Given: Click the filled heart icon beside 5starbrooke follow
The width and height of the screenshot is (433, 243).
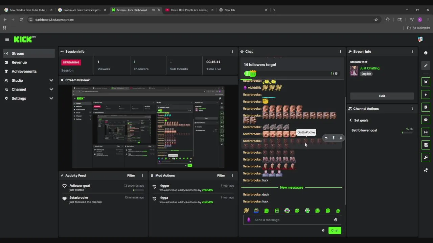Looking at the screenshot, I should pos(64,198).
